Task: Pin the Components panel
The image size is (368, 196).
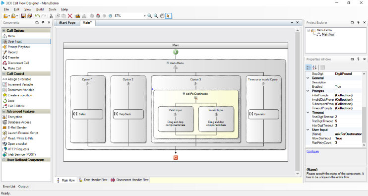Action: 43,22
